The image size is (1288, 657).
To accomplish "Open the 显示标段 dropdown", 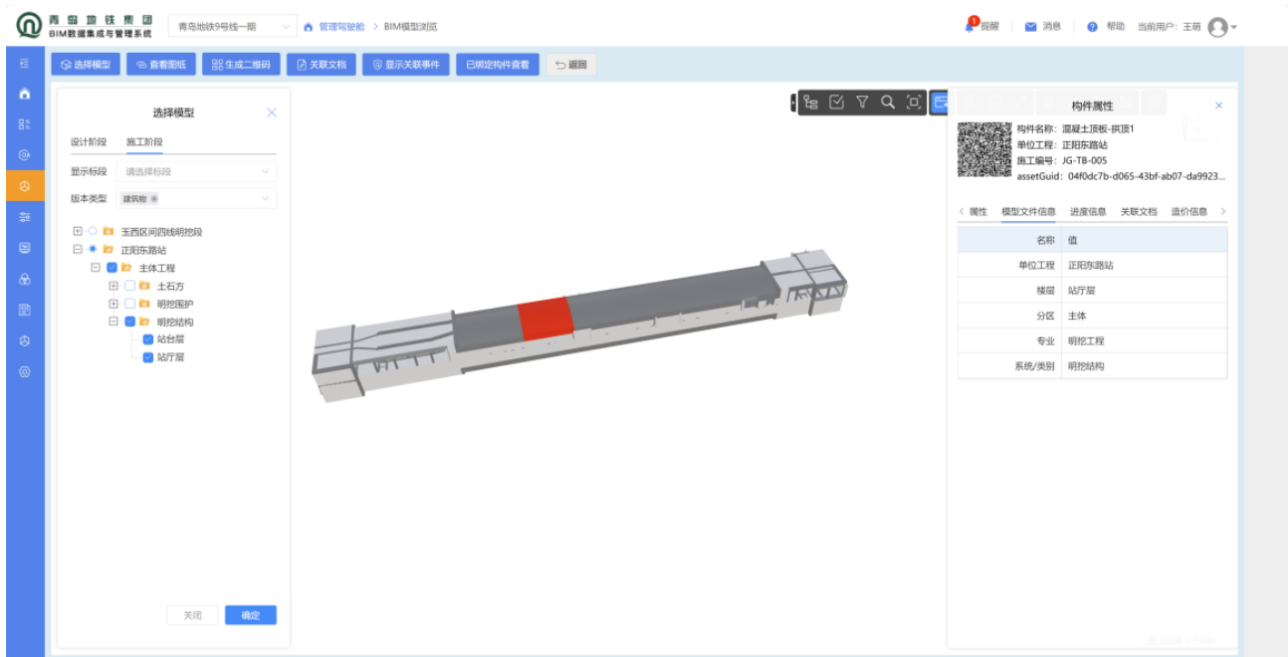I will (x=196, y=171).
